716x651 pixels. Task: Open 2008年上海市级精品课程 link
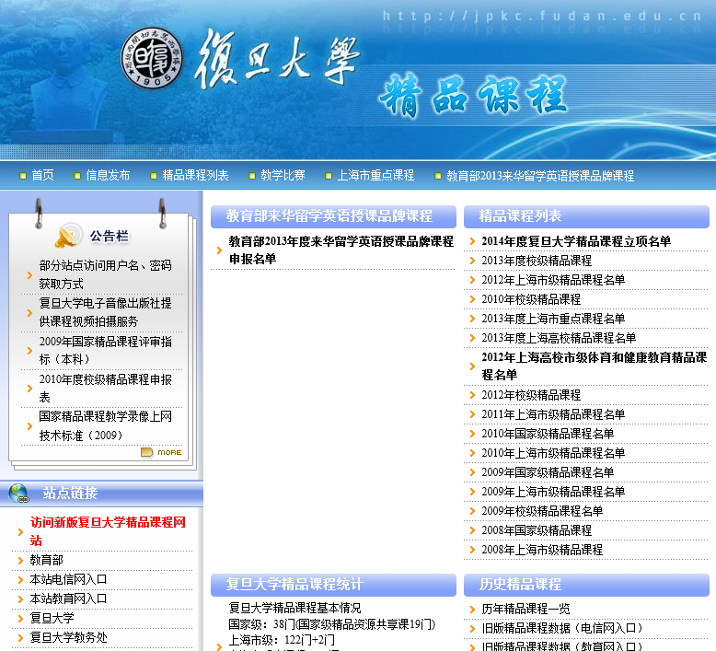(542, 550)
